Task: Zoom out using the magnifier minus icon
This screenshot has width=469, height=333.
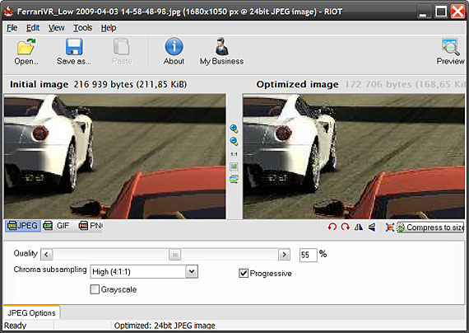Action: coord(234,141)
